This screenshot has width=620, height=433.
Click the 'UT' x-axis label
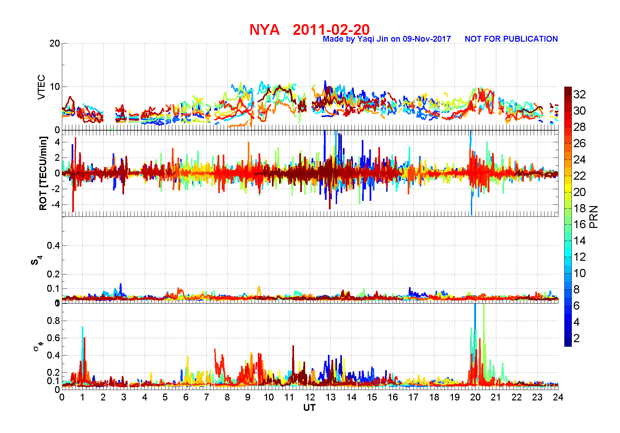309,408
